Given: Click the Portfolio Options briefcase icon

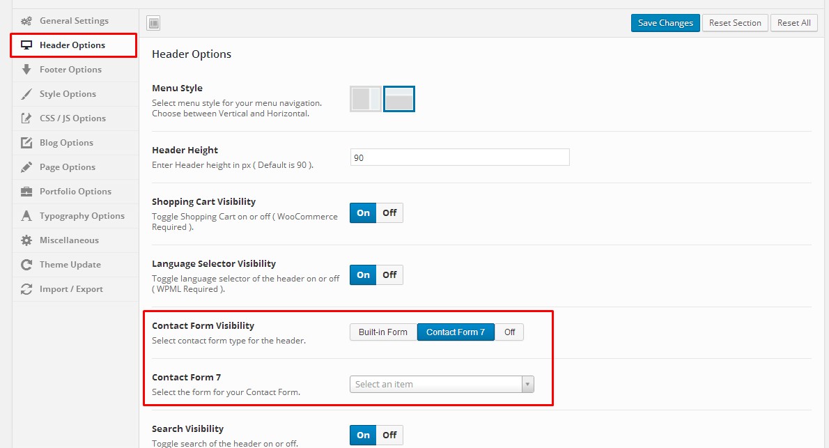Looking at the screenshot, I should [x=26, y=192].
